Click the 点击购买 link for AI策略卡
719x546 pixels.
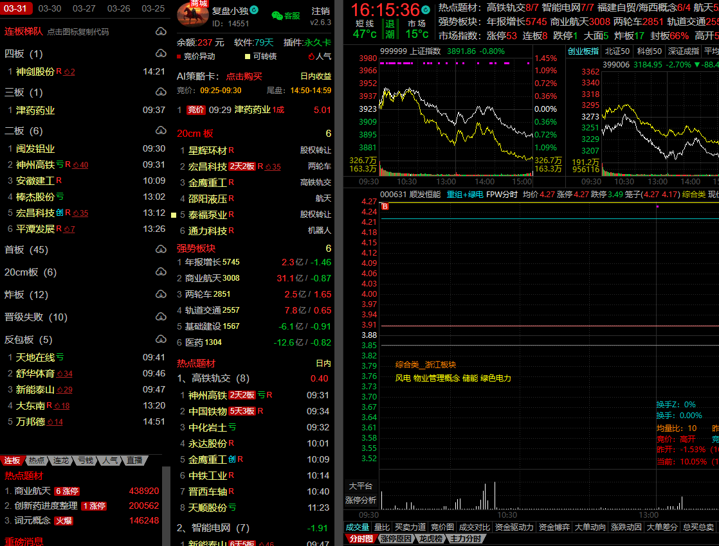[x=244, y=76]
